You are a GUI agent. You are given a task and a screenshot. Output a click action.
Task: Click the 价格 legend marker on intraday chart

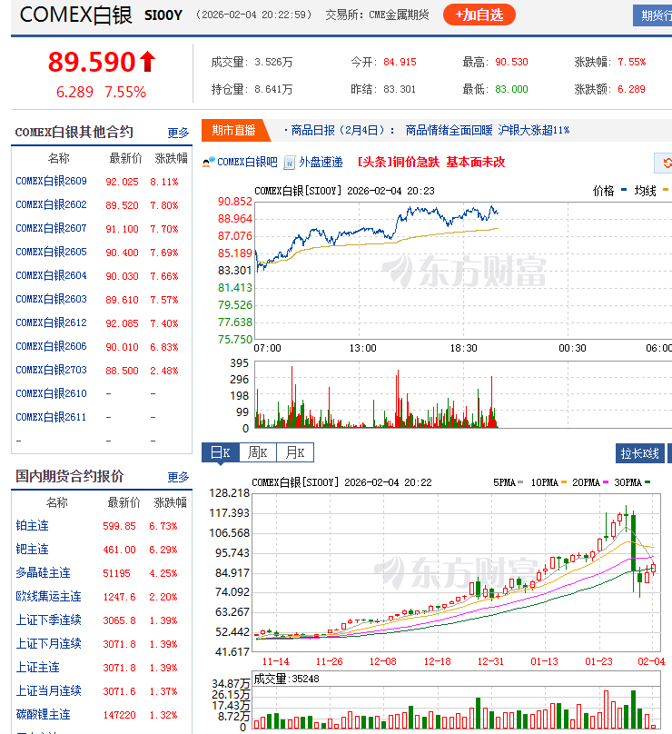[x=623, y=190]
